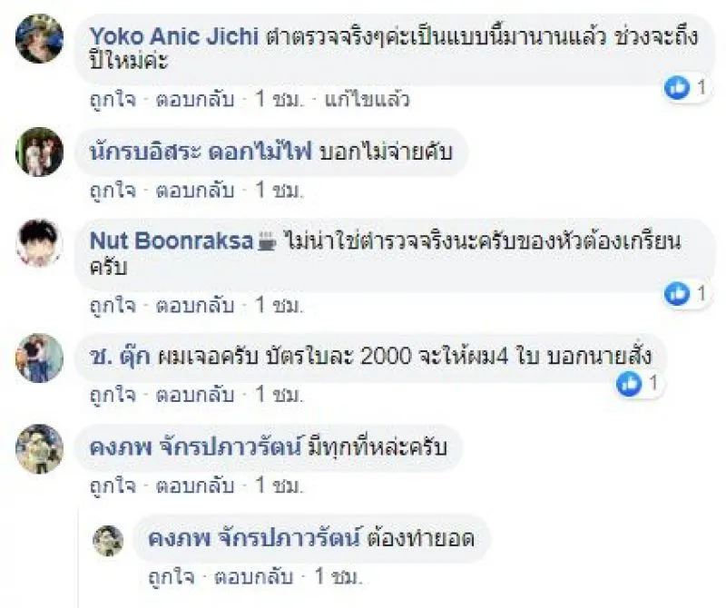Open Yoko Anic Jichi's profile picture
The height and width of the screenshot is (608, 726).
click(40, 38)
